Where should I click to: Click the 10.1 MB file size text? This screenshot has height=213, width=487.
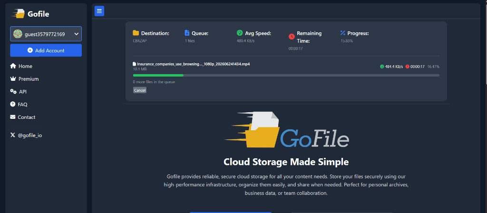(140, 69)
